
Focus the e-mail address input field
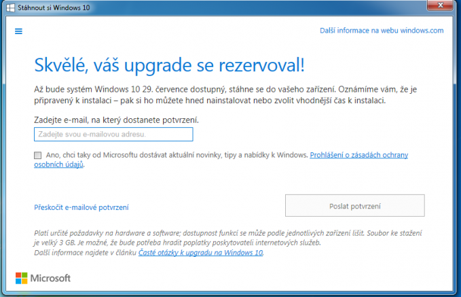113,134
